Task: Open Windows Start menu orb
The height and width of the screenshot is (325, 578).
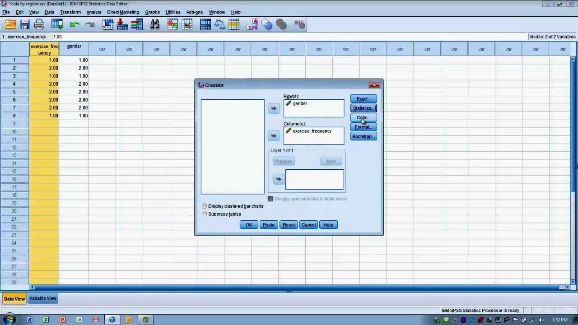Action: (9, 320)
